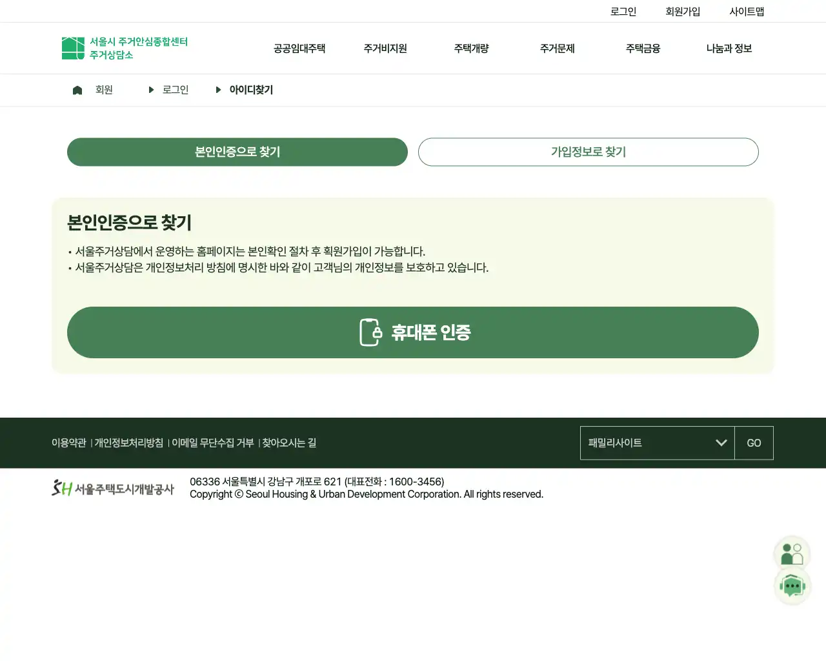
Task: Open the 개인정보처리방침 footer link
Action: 128,443
